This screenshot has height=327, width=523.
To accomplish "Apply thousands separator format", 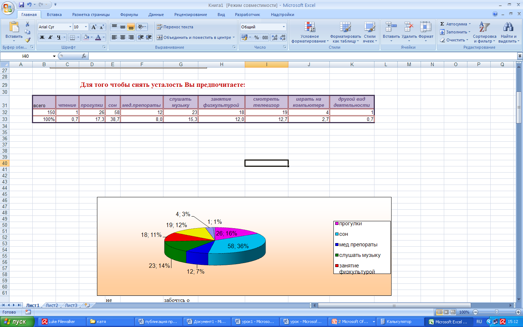I will tap(265, 37).
